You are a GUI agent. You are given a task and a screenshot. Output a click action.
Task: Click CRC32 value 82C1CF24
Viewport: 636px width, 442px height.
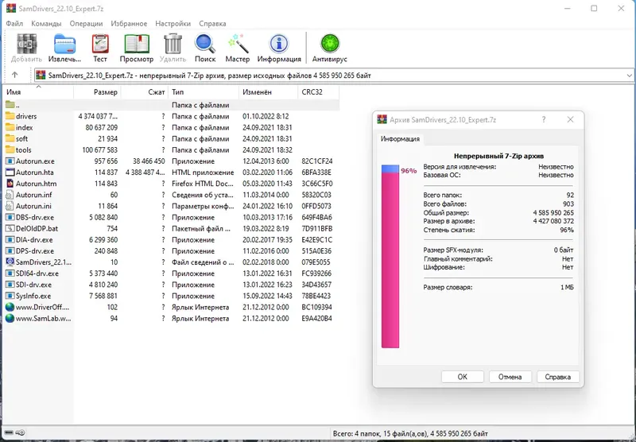317,161
